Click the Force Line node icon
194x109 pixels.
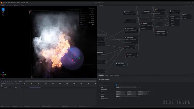(124, 12)
